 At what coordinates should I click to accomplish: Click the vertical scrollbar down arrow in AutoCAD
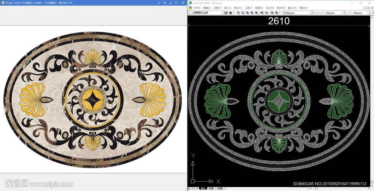[372, 185]
